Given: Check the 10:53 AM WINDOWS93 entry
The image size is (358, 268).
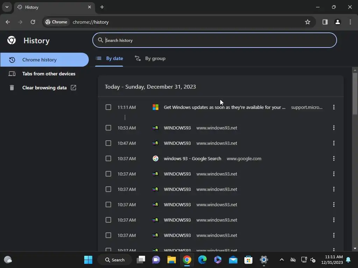Looking at the screenshot, I should pos(108,128).
